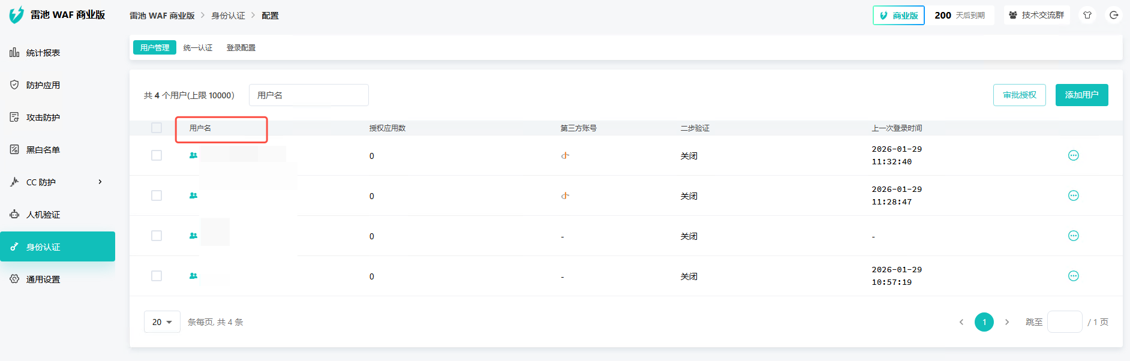This screenshot has height=361, width=1130.
Task: Open 统计报表 from the sidebar
Action: tap(43, 53)
